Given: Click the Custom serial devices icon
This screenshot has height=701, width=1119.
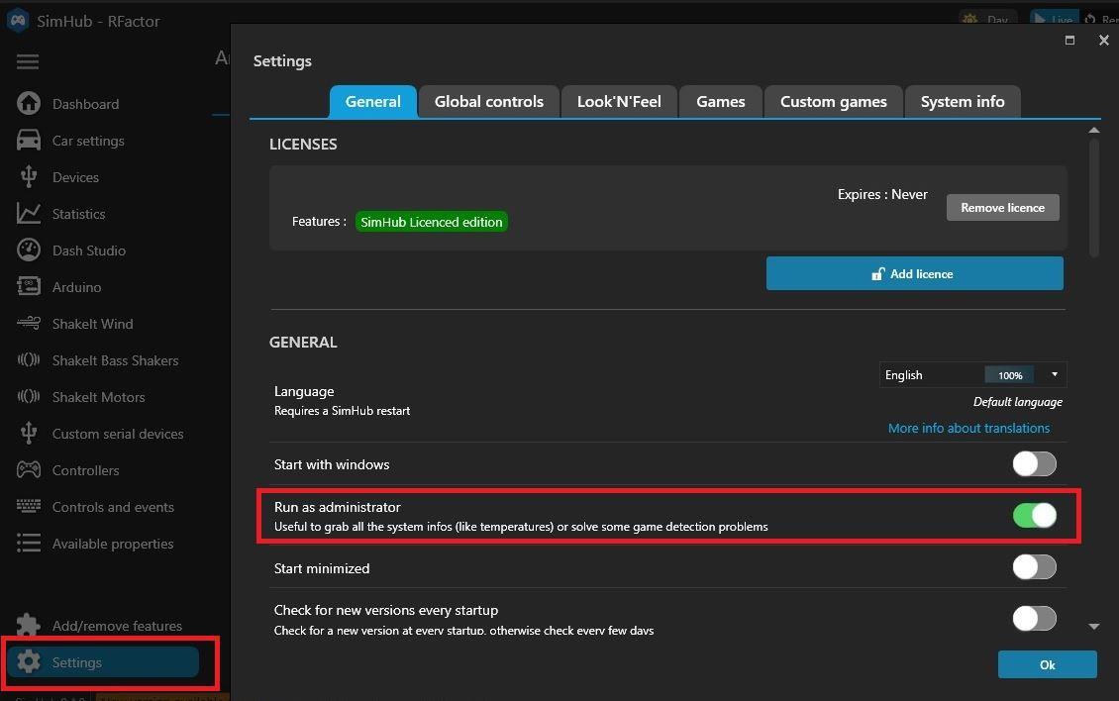Looking at the screenshot, I should pyautogui.click(x=29, y=433).
